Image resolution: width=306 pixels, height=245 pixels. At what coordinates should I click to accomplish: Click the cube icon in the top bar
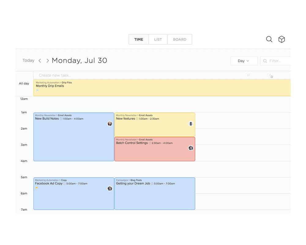(x=282, y=39)
